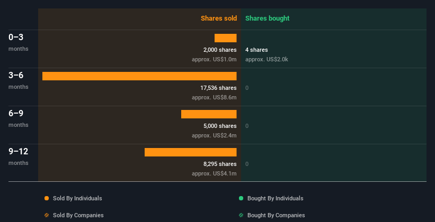The height and width of the screenshot is (222, 435).
Task: Click the 8,295 shares label
Action: [220, 164]
